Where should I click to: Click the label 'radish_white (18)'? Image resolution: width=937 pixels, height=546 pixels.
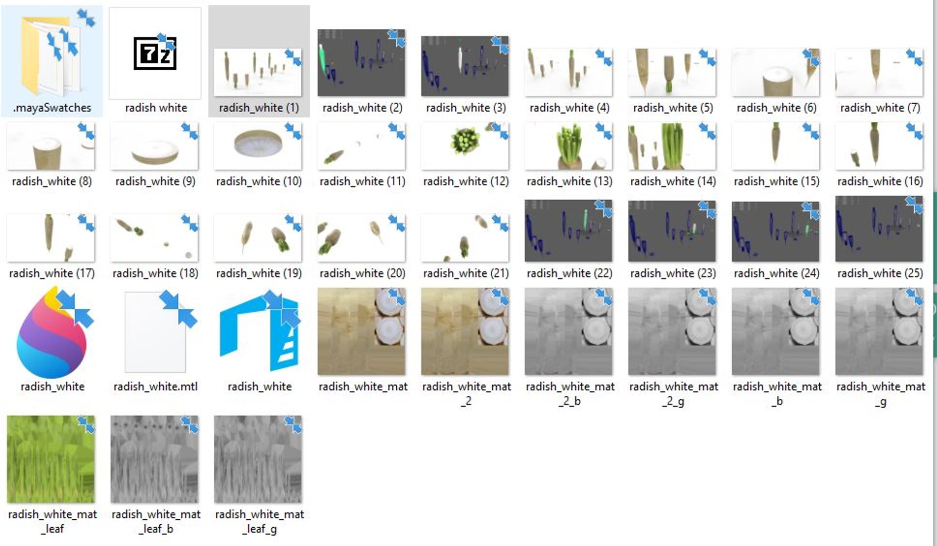155,273
